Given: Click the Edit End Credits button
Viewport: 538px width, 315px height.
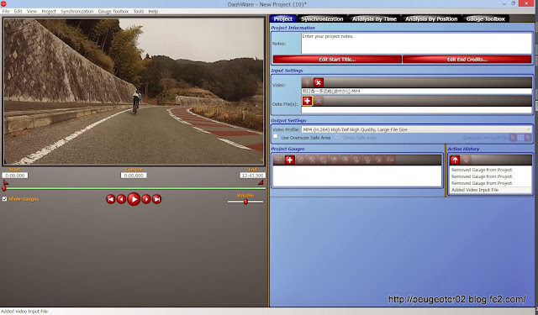Looking at the screenshot, I should pos(467,60).
